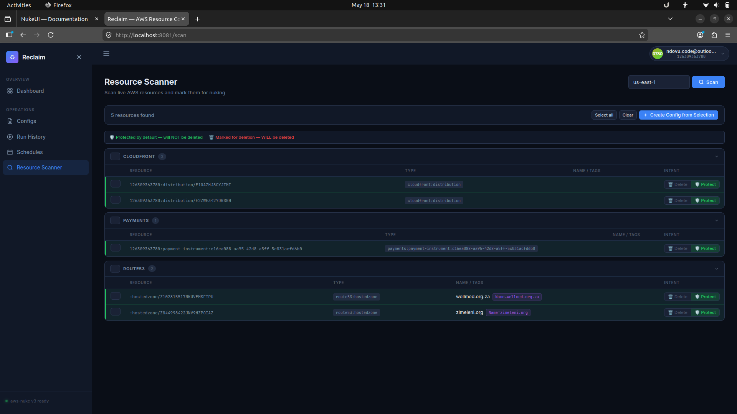Click the site information shield icon
The width and height of the screenshot is (737, 414).
(109, 35)
